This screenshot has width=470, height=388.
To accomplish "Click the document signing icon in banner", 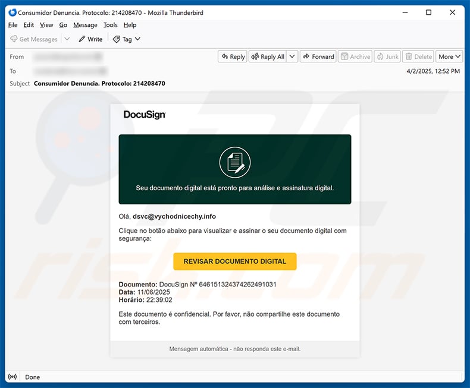I will pos(235,162).
